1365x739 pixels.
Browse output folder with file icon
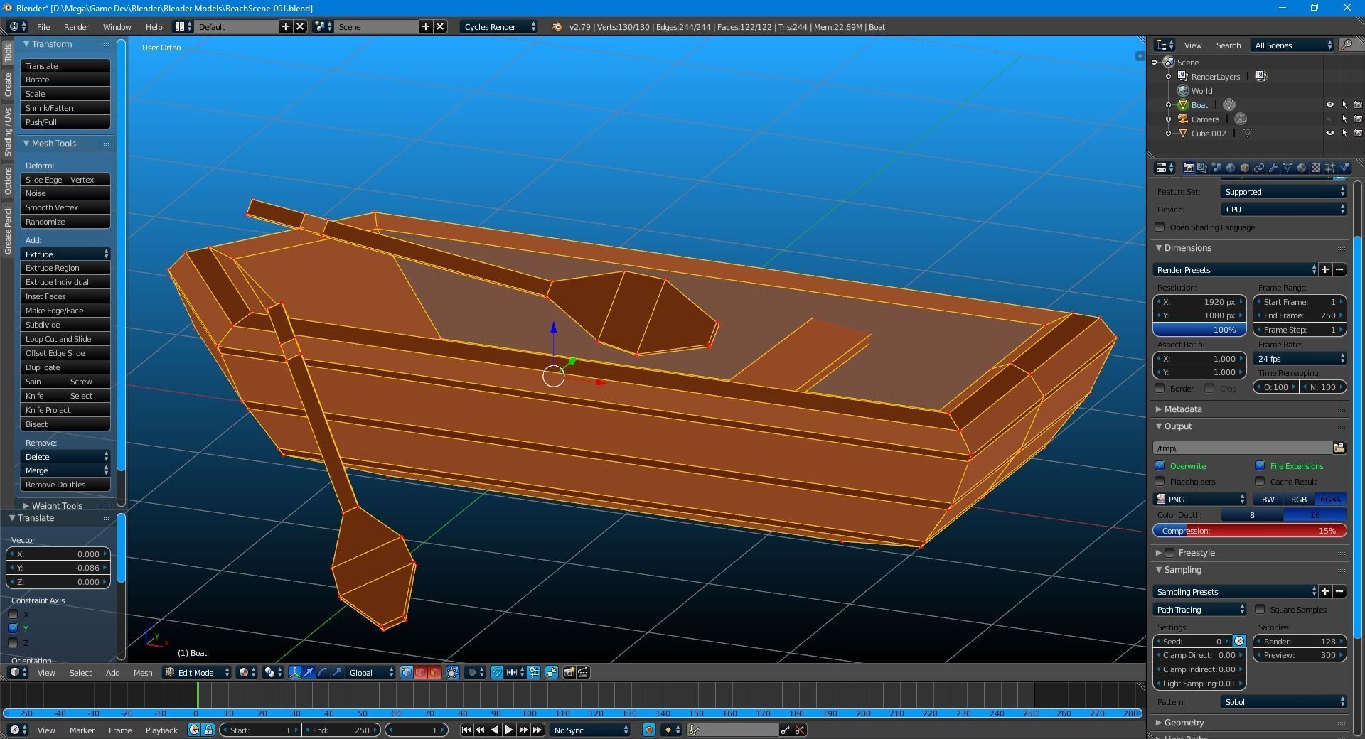(x=1339, y=448)
